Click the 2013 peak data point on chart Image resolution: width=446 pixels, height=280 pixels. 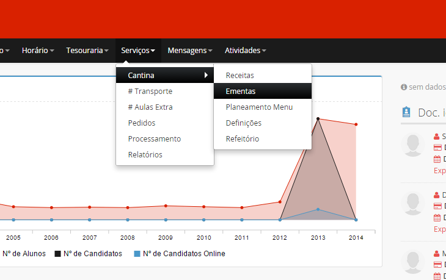click(318, 118)
